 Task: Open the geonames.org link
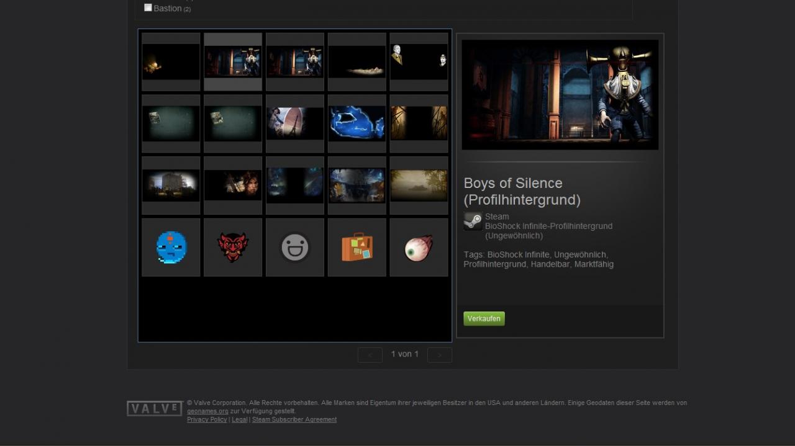pyautogui.click(x=207, y=411)
